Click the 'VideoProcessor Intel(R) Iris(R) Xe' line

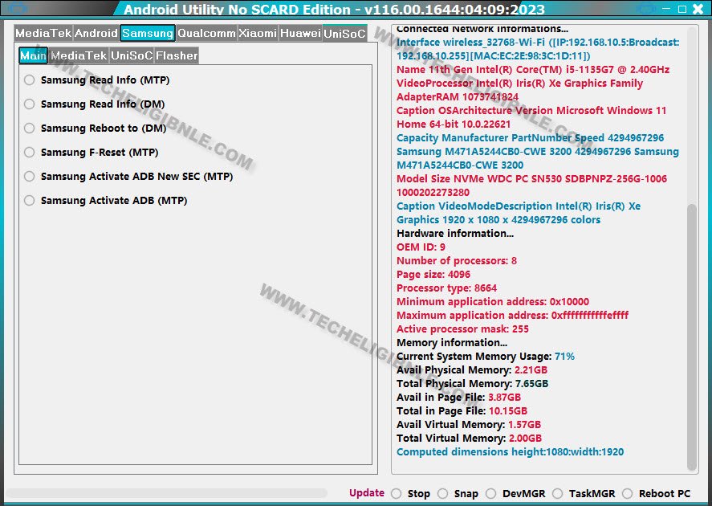click(520, 83)
